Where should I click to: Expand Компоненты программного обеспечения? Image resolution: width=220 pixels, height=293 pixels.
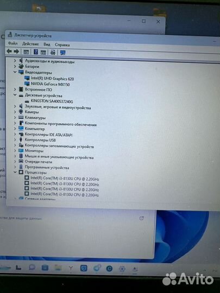[x=15, y=123]
